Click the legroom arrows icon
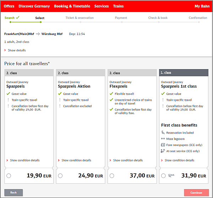The height and width of the screenshot is (198, 213). [163, 139]
